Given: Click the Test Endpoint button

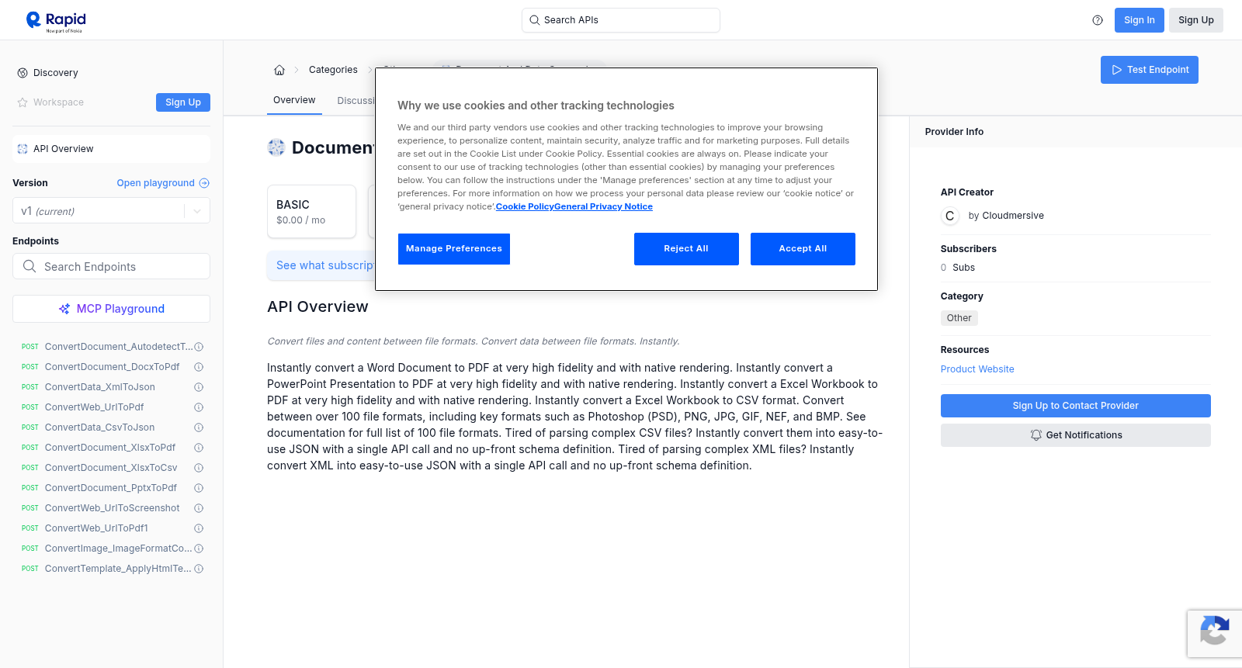Looking at the screenshot, I should [x=1150, y=70].
